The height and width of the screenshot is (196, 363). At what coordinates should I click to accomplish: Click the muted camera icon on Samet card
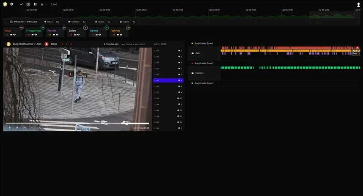click(x=96, y=35)
